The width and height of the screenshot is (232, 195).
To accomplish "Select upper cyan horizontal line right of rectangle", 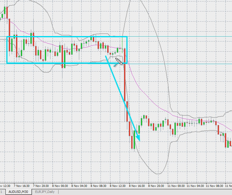I will click(180, 37).
